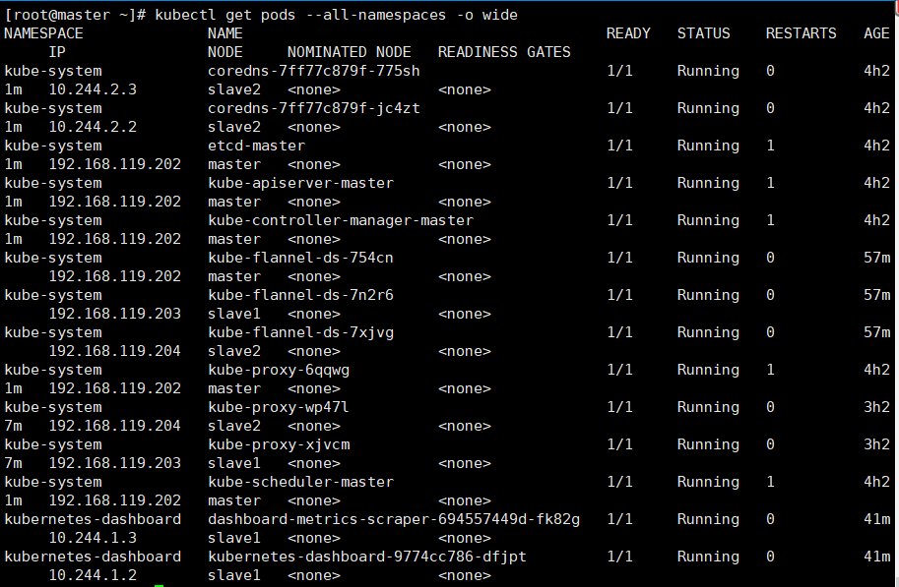Select the kube-apiserver-master pod name

(301, 183)
